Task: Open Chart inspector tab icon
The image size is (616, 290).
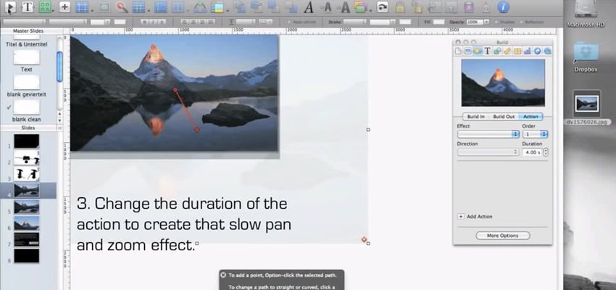Action: pyautogui.click(x=527, y=51)
